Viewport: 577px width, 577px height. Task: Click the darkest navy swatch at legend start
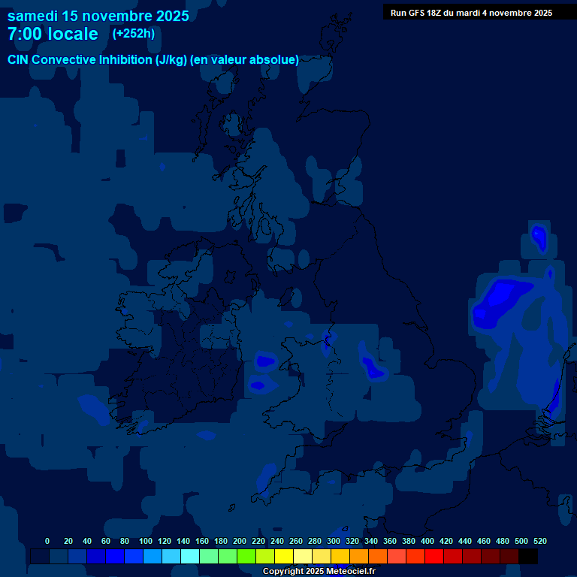tap(39, 557)
